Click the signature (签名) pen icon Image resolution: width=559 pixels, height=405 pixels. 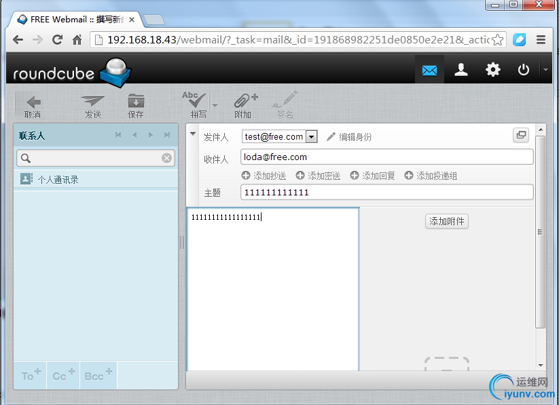(x=285, y=99)
